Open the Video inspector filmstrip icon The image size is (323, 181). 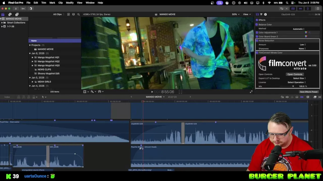[257, 14]
